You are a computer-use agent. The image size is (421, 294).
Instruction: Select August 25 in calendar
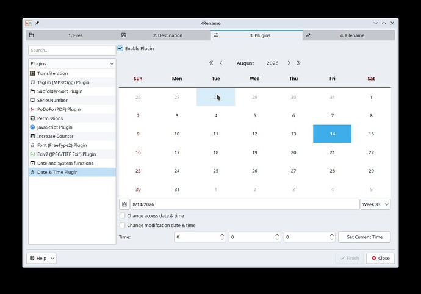(216, 171)
